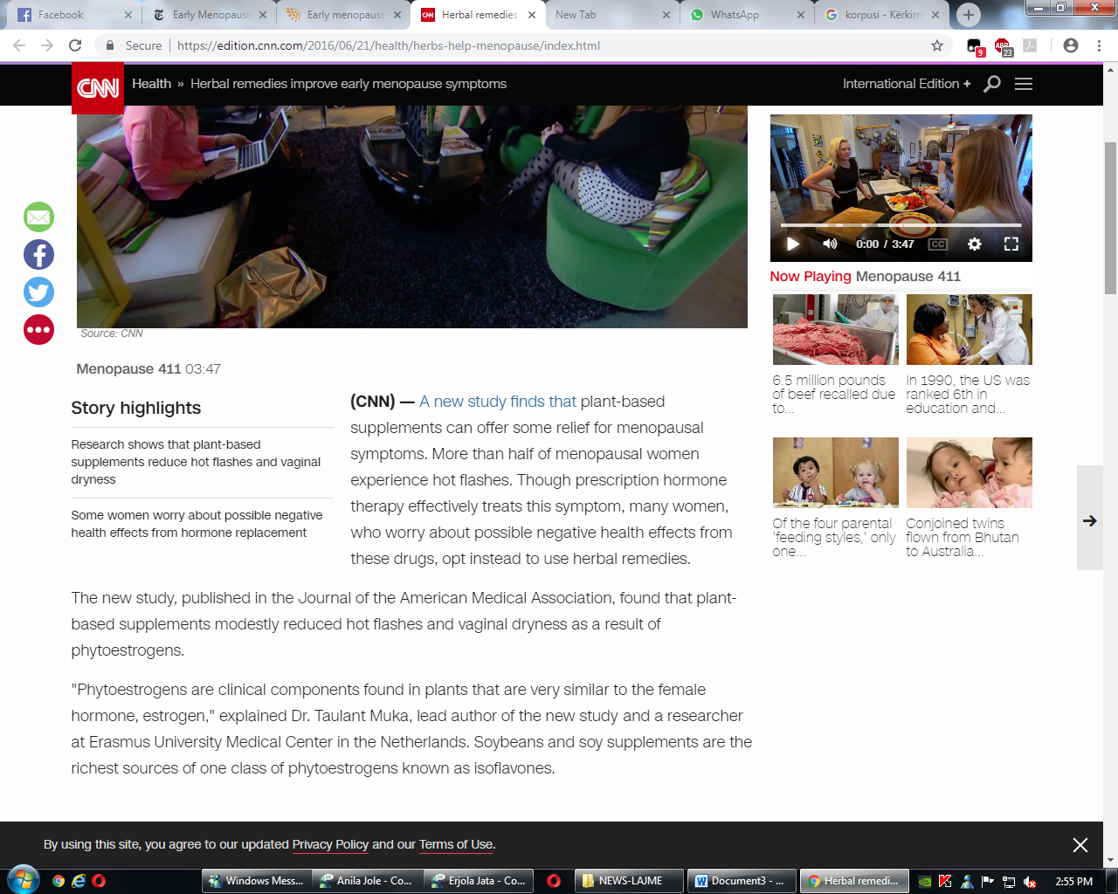Share article via email icon
The height and width of the screenshot is (894, 1118).
(x=38, y=217)
